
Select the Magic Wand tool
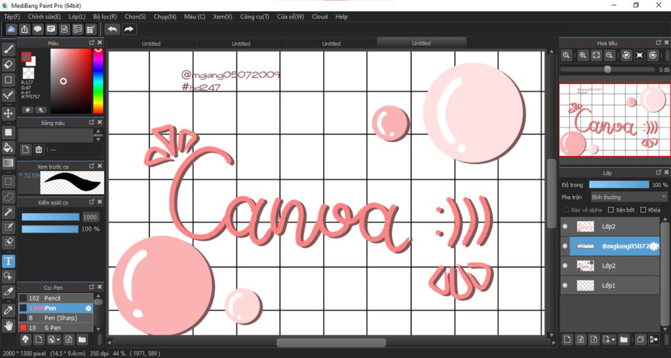pos(8,212)
